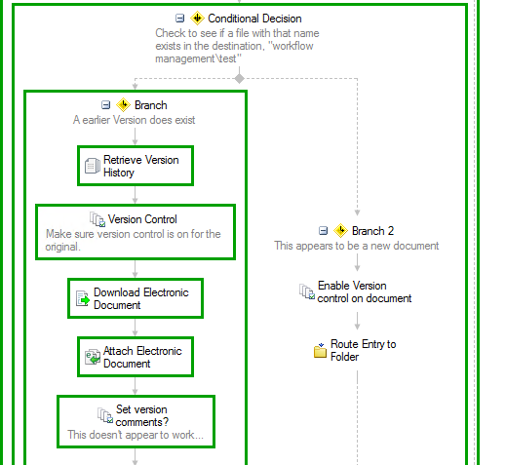Click the Attach Electronic Document icon
The height and width of the screenshot is (465, 506).
click(x=93, y=357)
